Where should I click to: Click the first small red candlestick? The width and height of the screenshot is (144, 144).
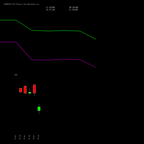point(20,90)
